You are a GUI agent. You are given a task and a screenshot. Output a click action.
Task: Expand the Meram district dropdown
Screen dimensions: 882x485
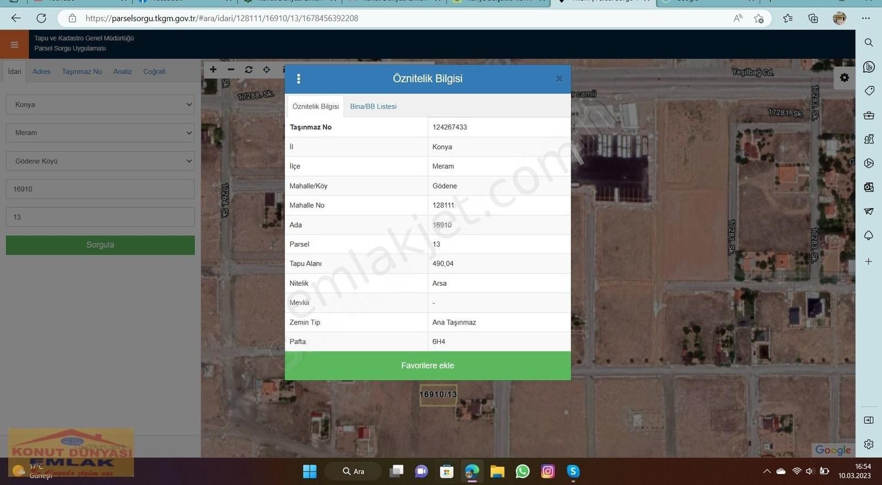tap(100, 133)
